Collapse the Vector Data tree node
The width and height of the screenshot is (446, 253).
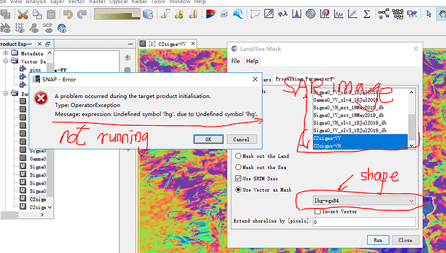point(5,61)
